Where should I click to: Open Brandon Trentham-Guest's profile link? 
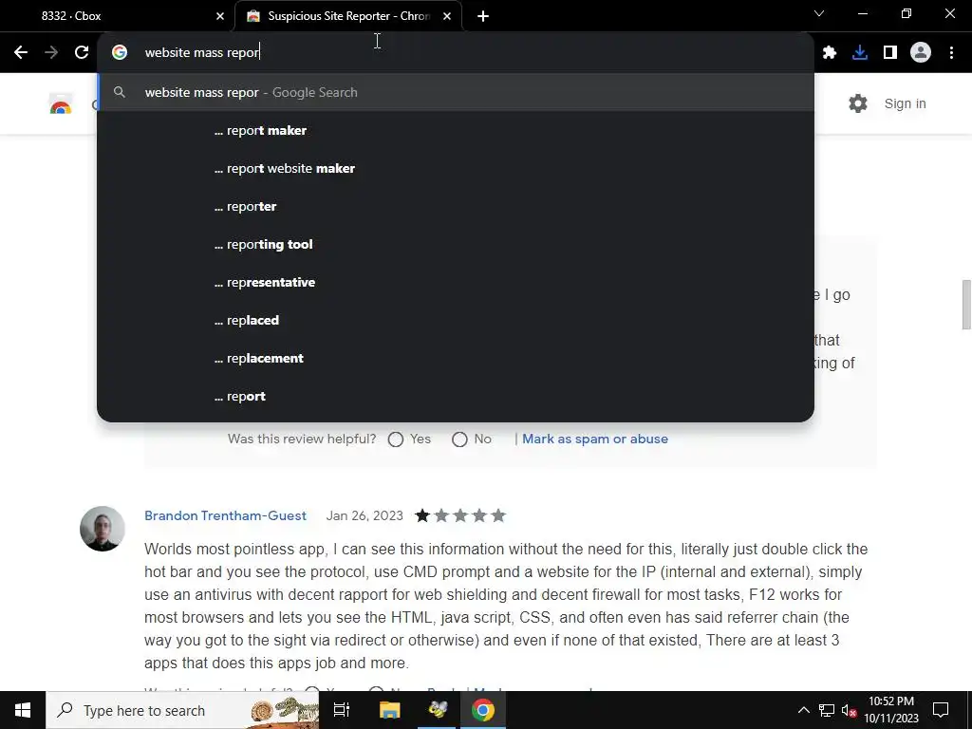(225, 515)
